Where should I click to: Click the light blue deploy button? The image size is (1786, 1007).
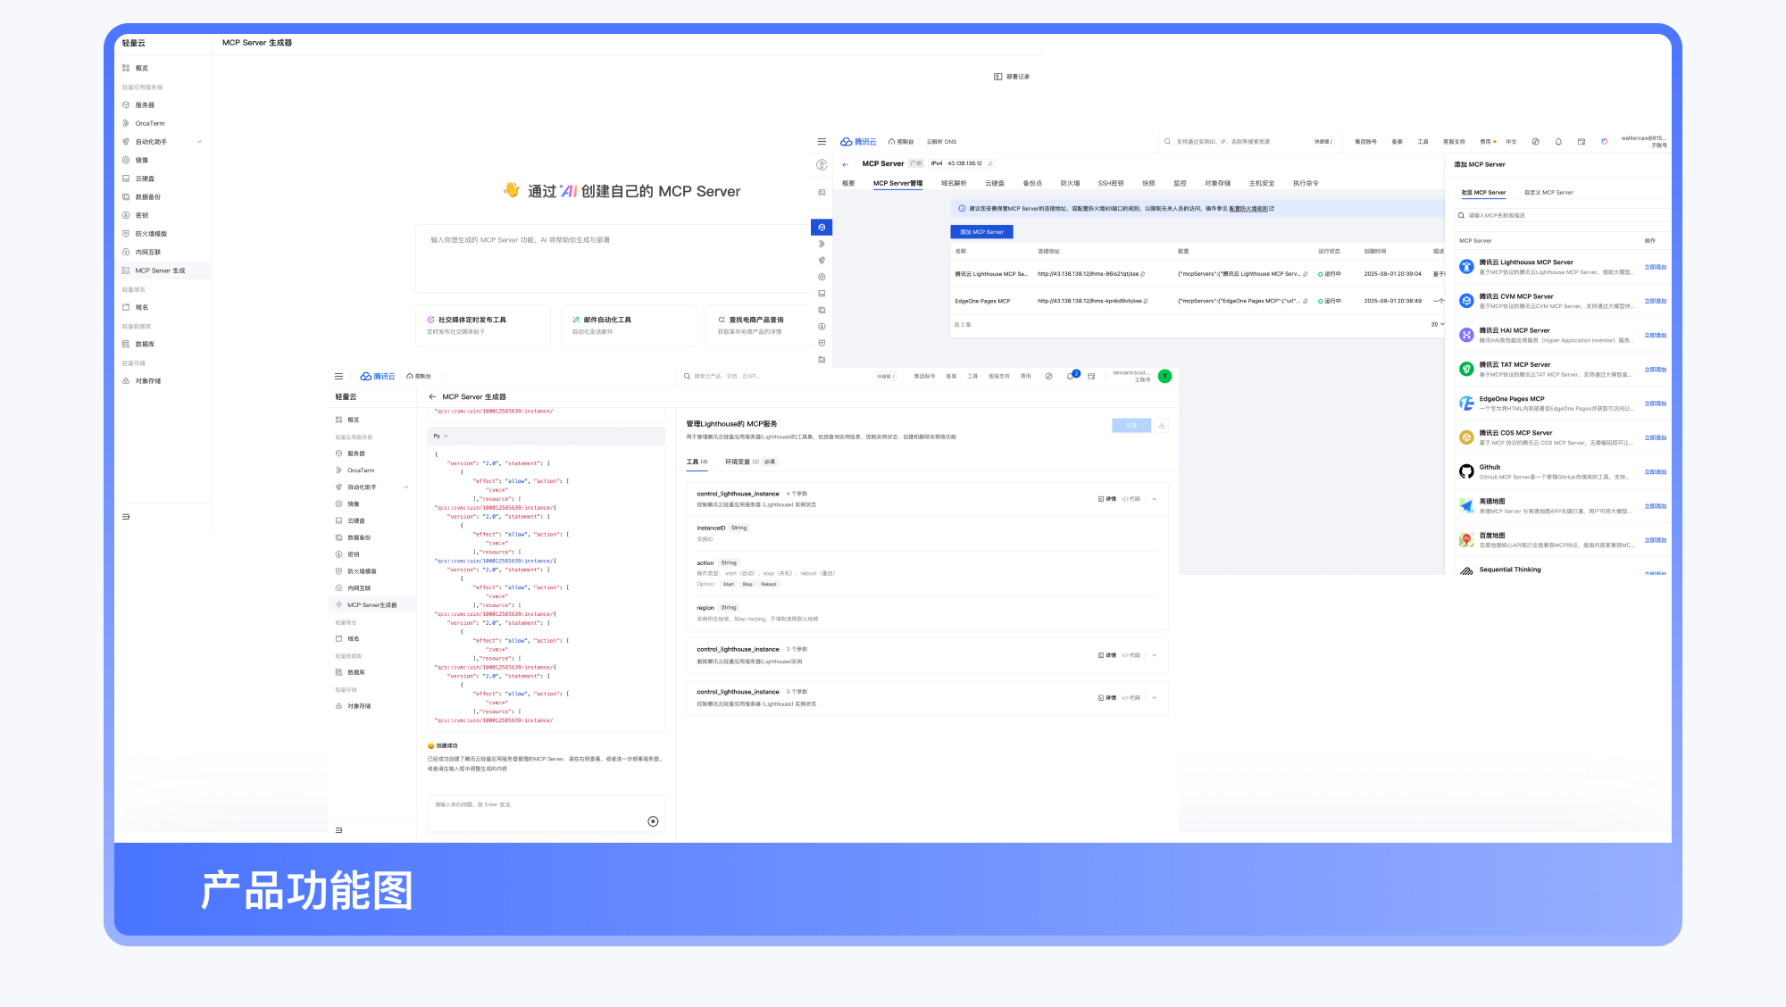pos(1131,426)
